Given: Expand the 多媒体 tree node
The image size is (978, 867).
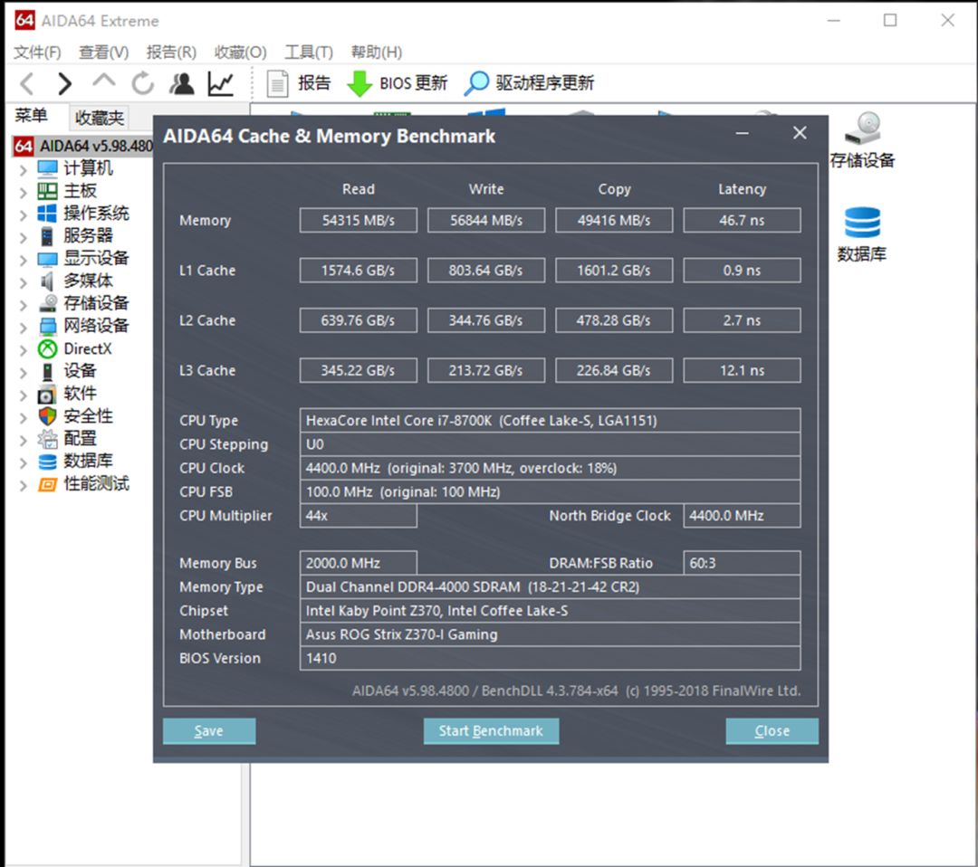Looking at the screenshot, I should coord(23,281).
